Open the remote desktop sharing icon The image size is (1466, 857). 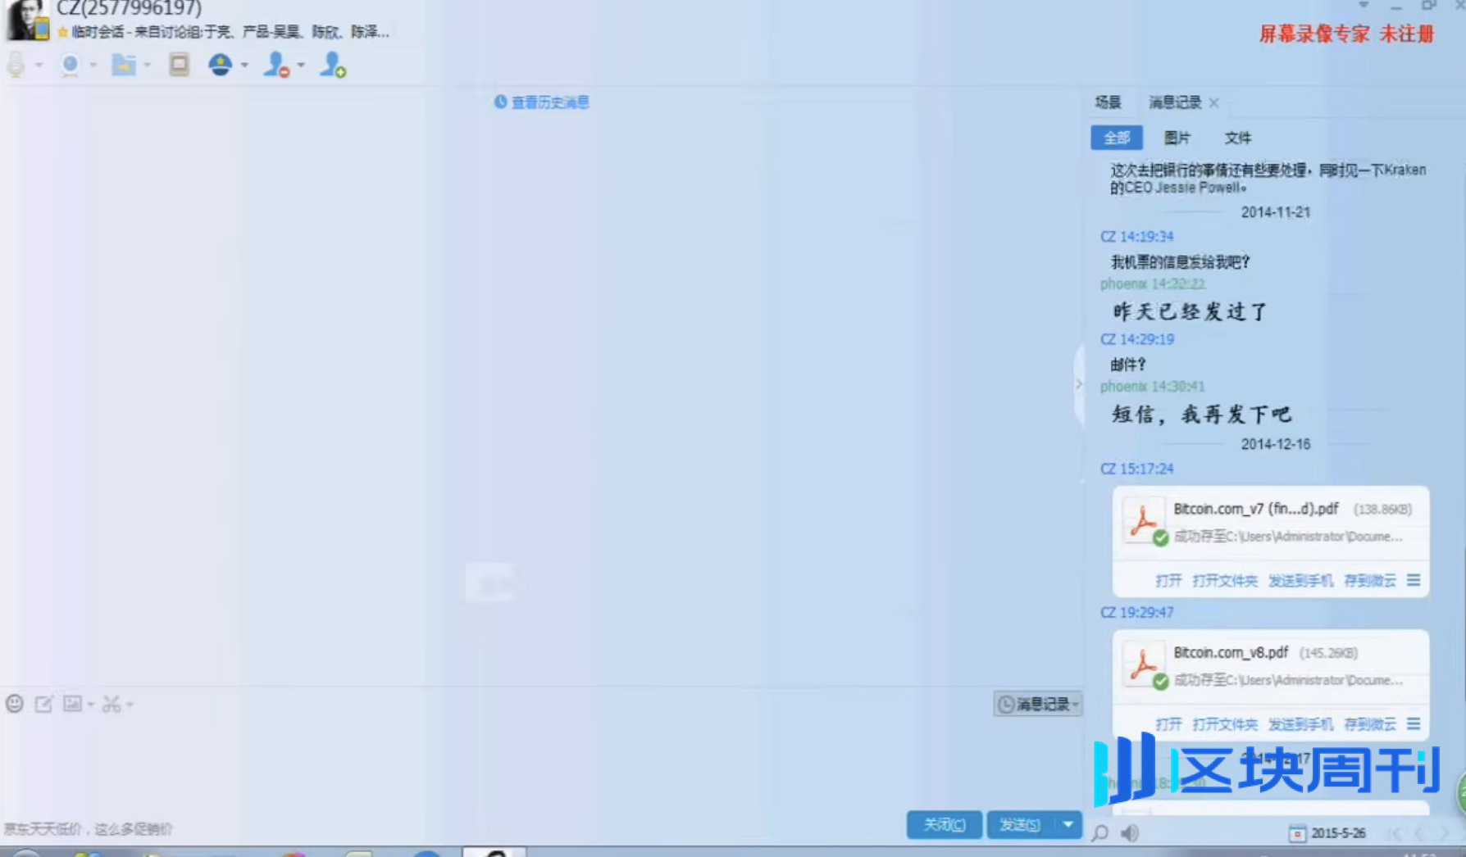click(179, 65)
